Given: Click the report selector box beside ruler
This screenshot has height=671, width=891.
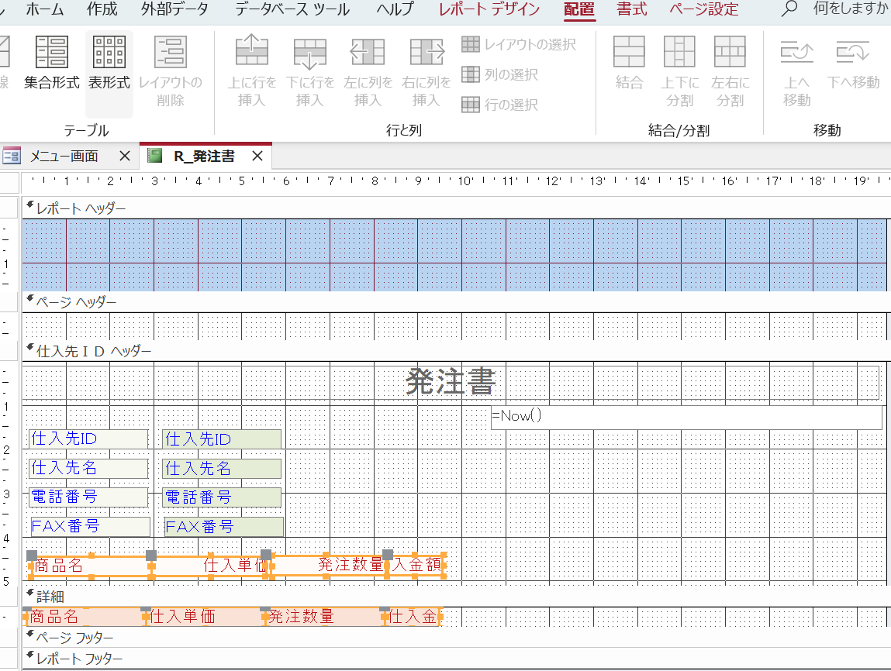Looking at the screenshot, I should [9, 183].
